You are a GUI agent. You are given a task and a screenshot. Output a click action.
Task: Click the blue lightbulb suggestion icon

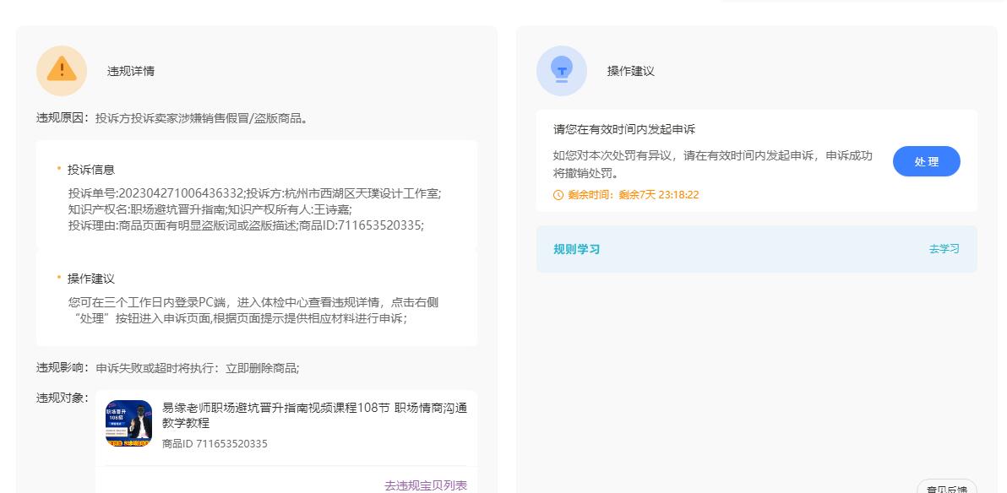[x=561, y=71]
